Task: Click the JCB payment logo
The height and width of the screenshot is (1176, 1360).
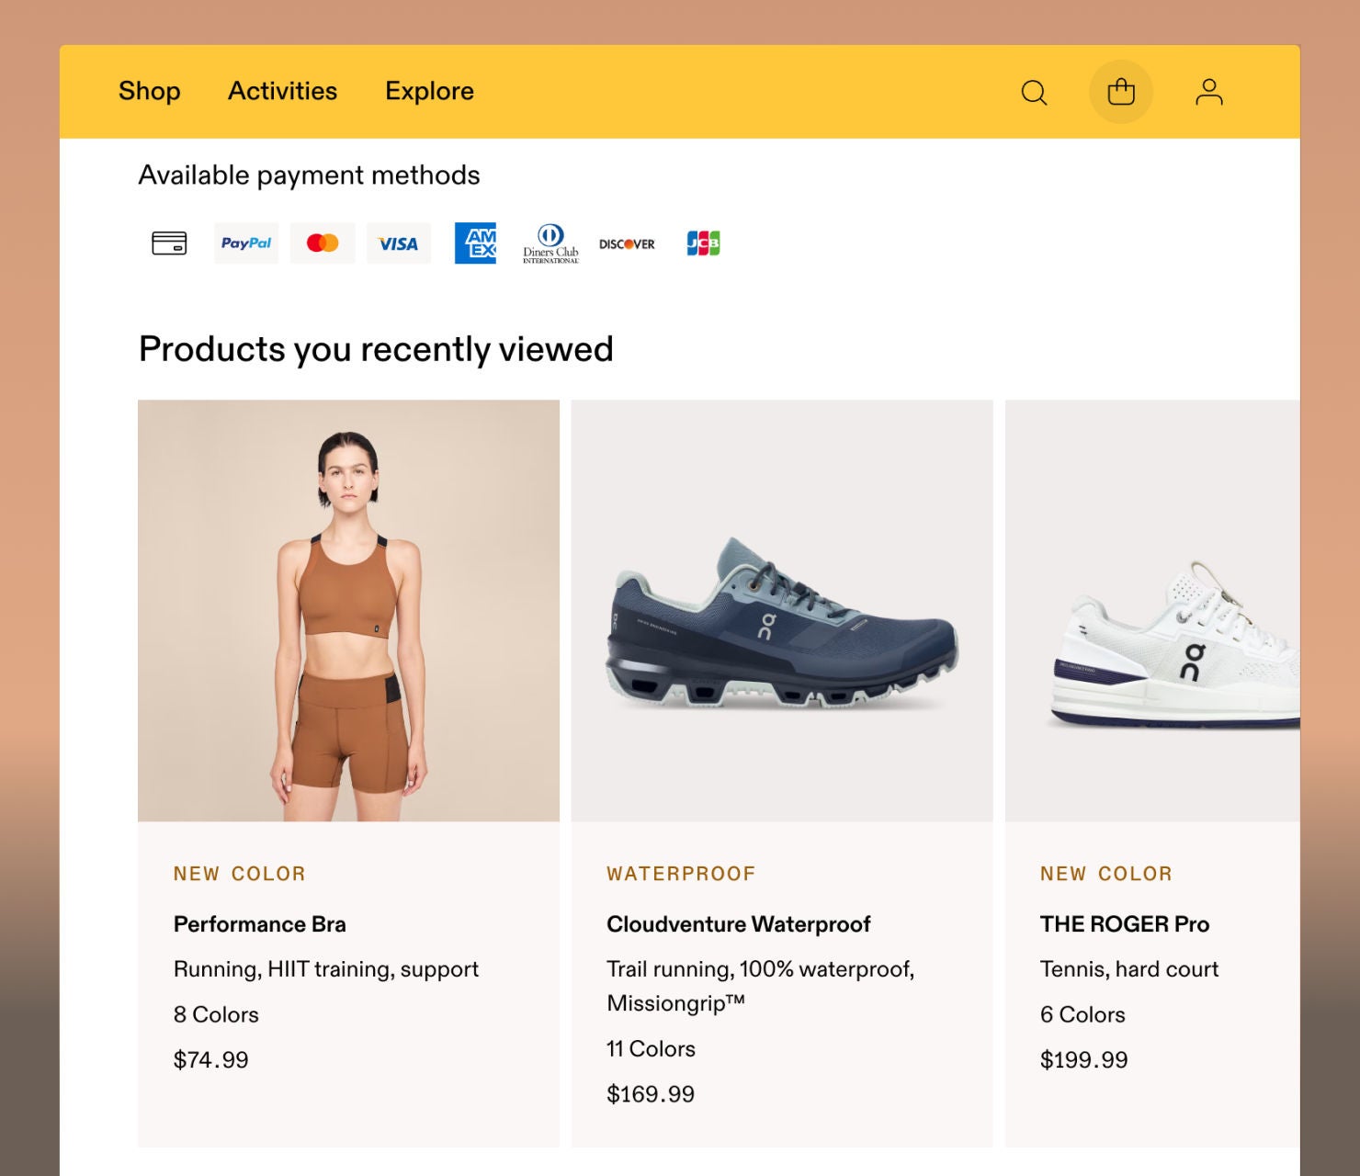Action: pos(703,243)
